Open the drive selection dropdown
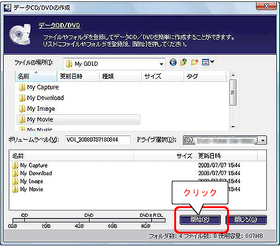This screenshot has height=246, width=280. tap(263, 140)
